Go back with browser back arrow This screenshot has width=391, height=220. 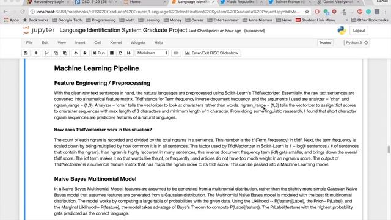tap(5, 12)
